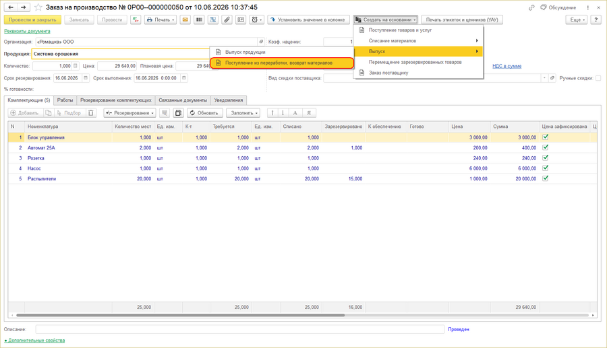Open the barcode tool in the toolbar

point(199,20)
